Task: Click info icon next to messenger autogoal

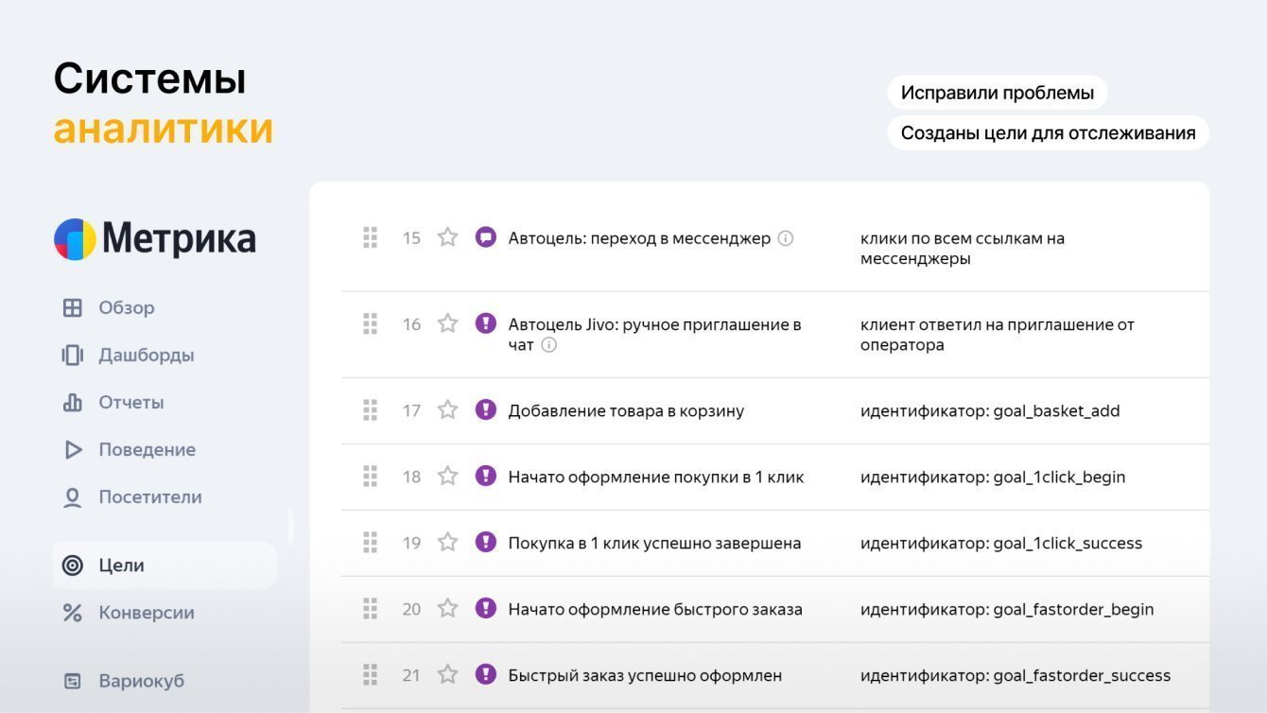Action: 785,238
